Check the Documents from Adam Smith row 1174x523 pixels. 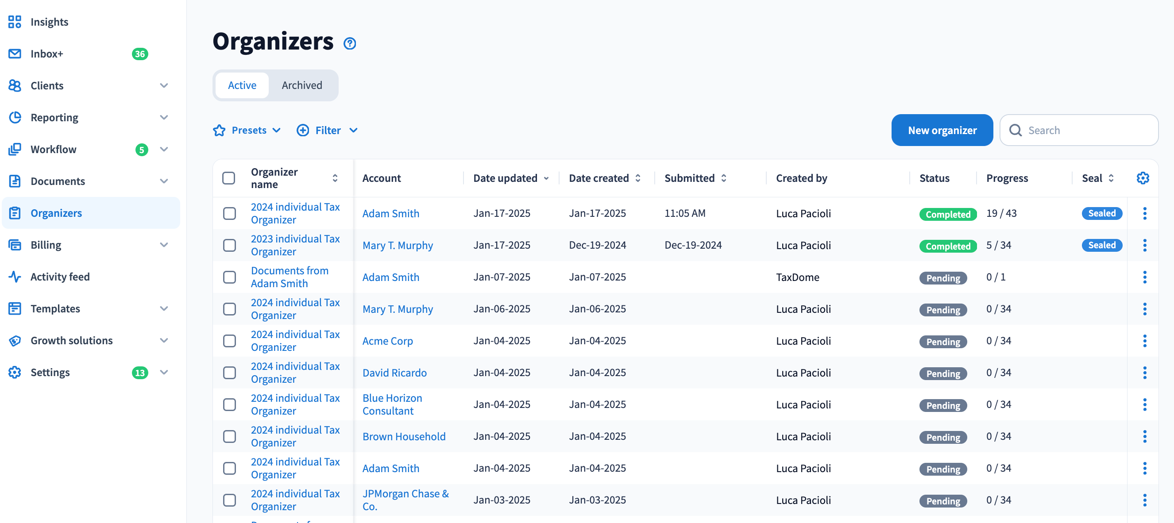click(229, 277)
